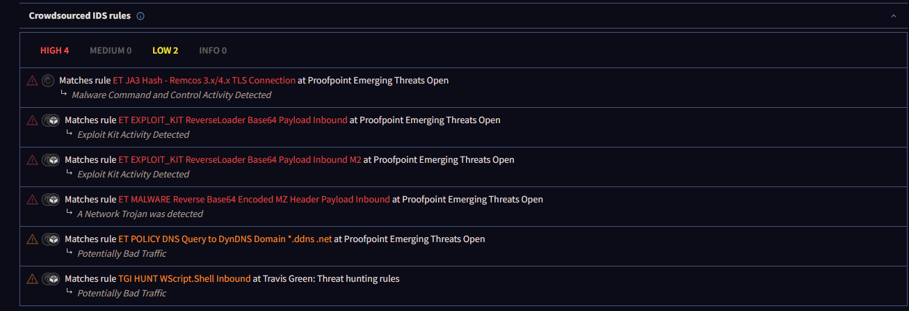Switch to the INFO 0 severity tab
This screenshot has height=311, width=909.
[x=213, y=51]
